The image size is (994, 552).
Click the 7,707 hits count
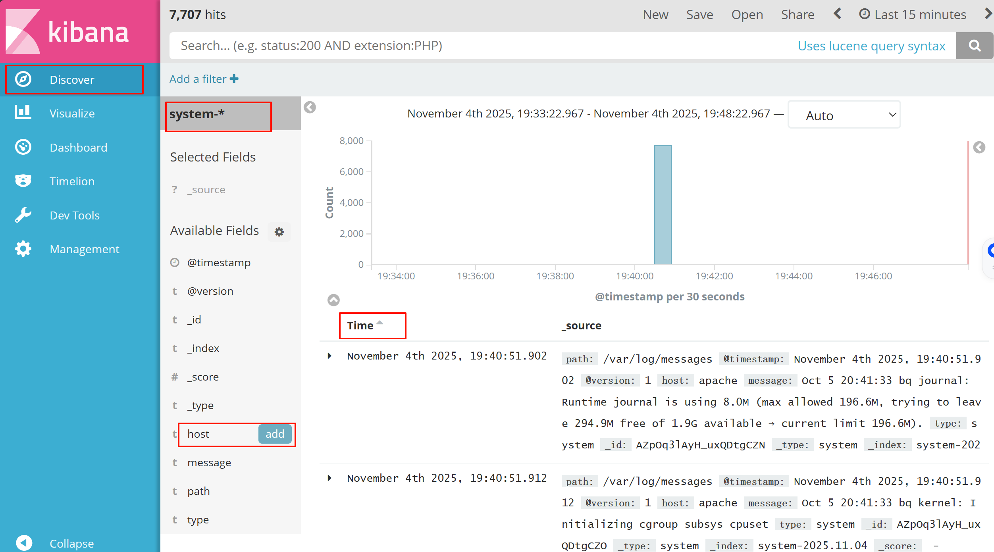click(197, 14)
